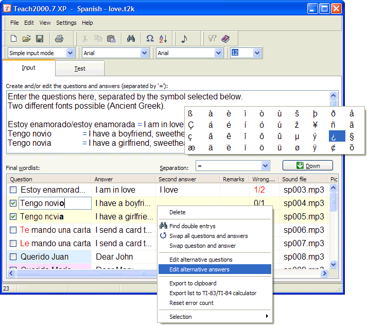Choose Edit alternative questions
The image size is (367, 325).
pos(215,260)
